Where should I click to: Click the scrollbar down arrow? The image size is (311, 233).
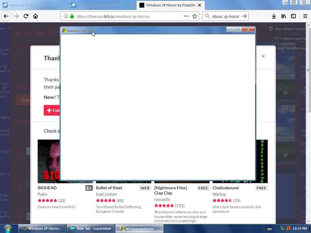308,221
